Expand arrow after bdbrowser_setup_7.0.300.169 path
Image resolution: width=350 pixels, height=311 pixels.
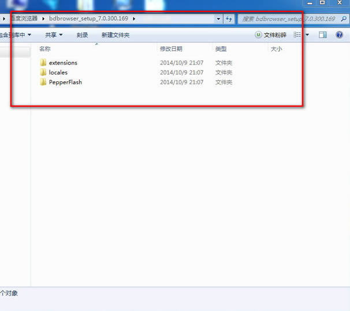pos(134,18)
